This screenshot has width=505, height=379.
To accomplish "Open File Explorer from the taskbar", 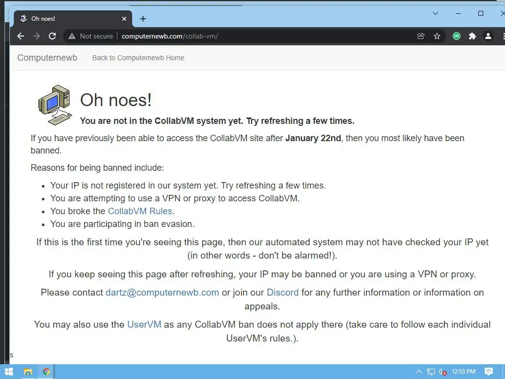I will (28, 372).
